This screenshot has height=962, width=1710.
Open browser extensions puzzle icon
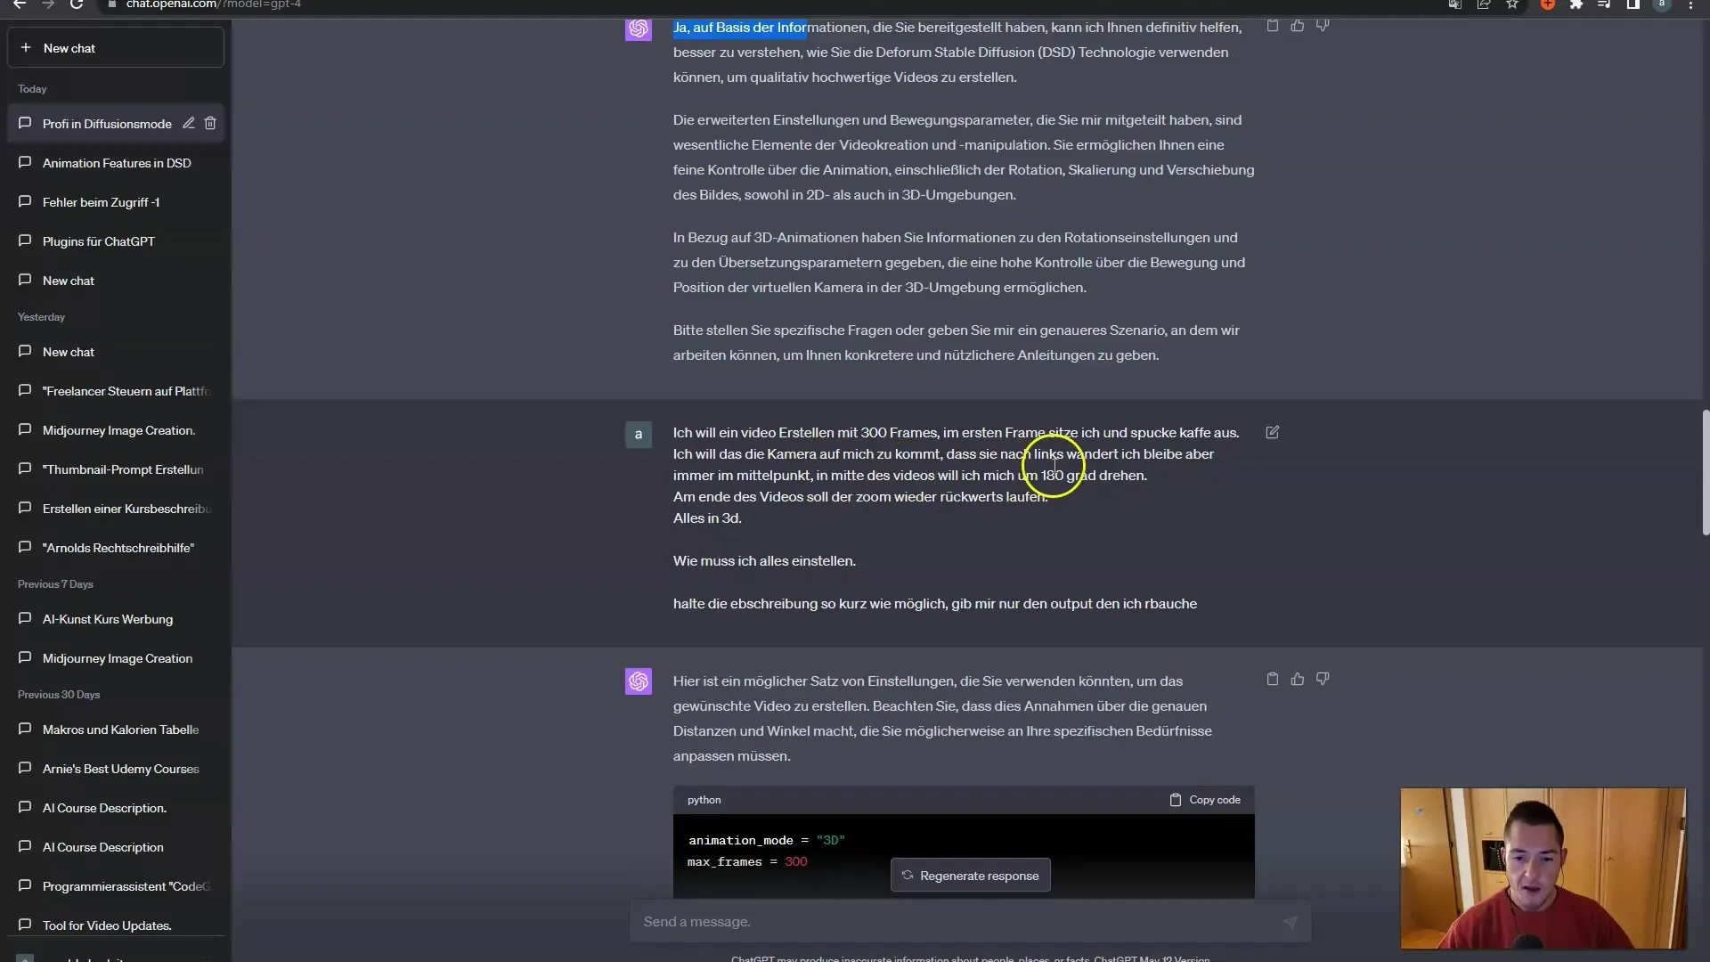tap(1576, 4)
